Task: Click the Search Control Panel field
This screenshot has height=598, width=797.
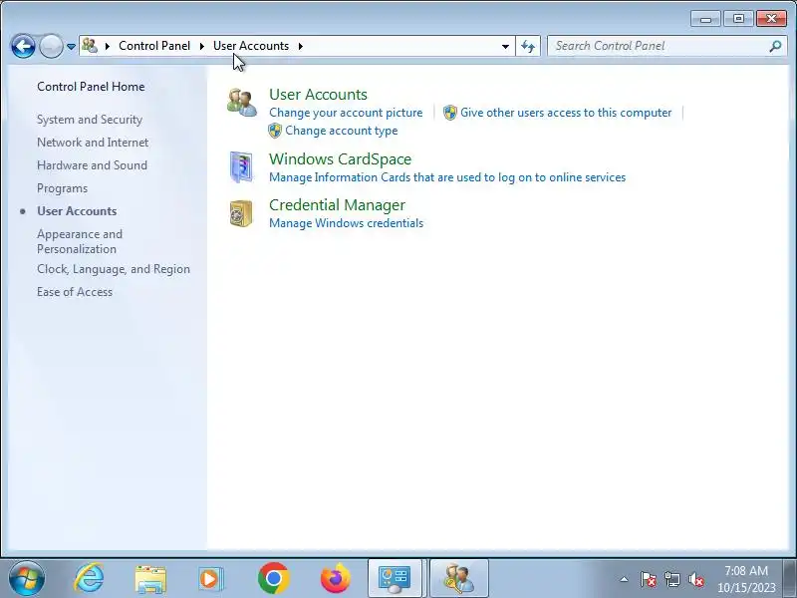Action: [666, 46]
